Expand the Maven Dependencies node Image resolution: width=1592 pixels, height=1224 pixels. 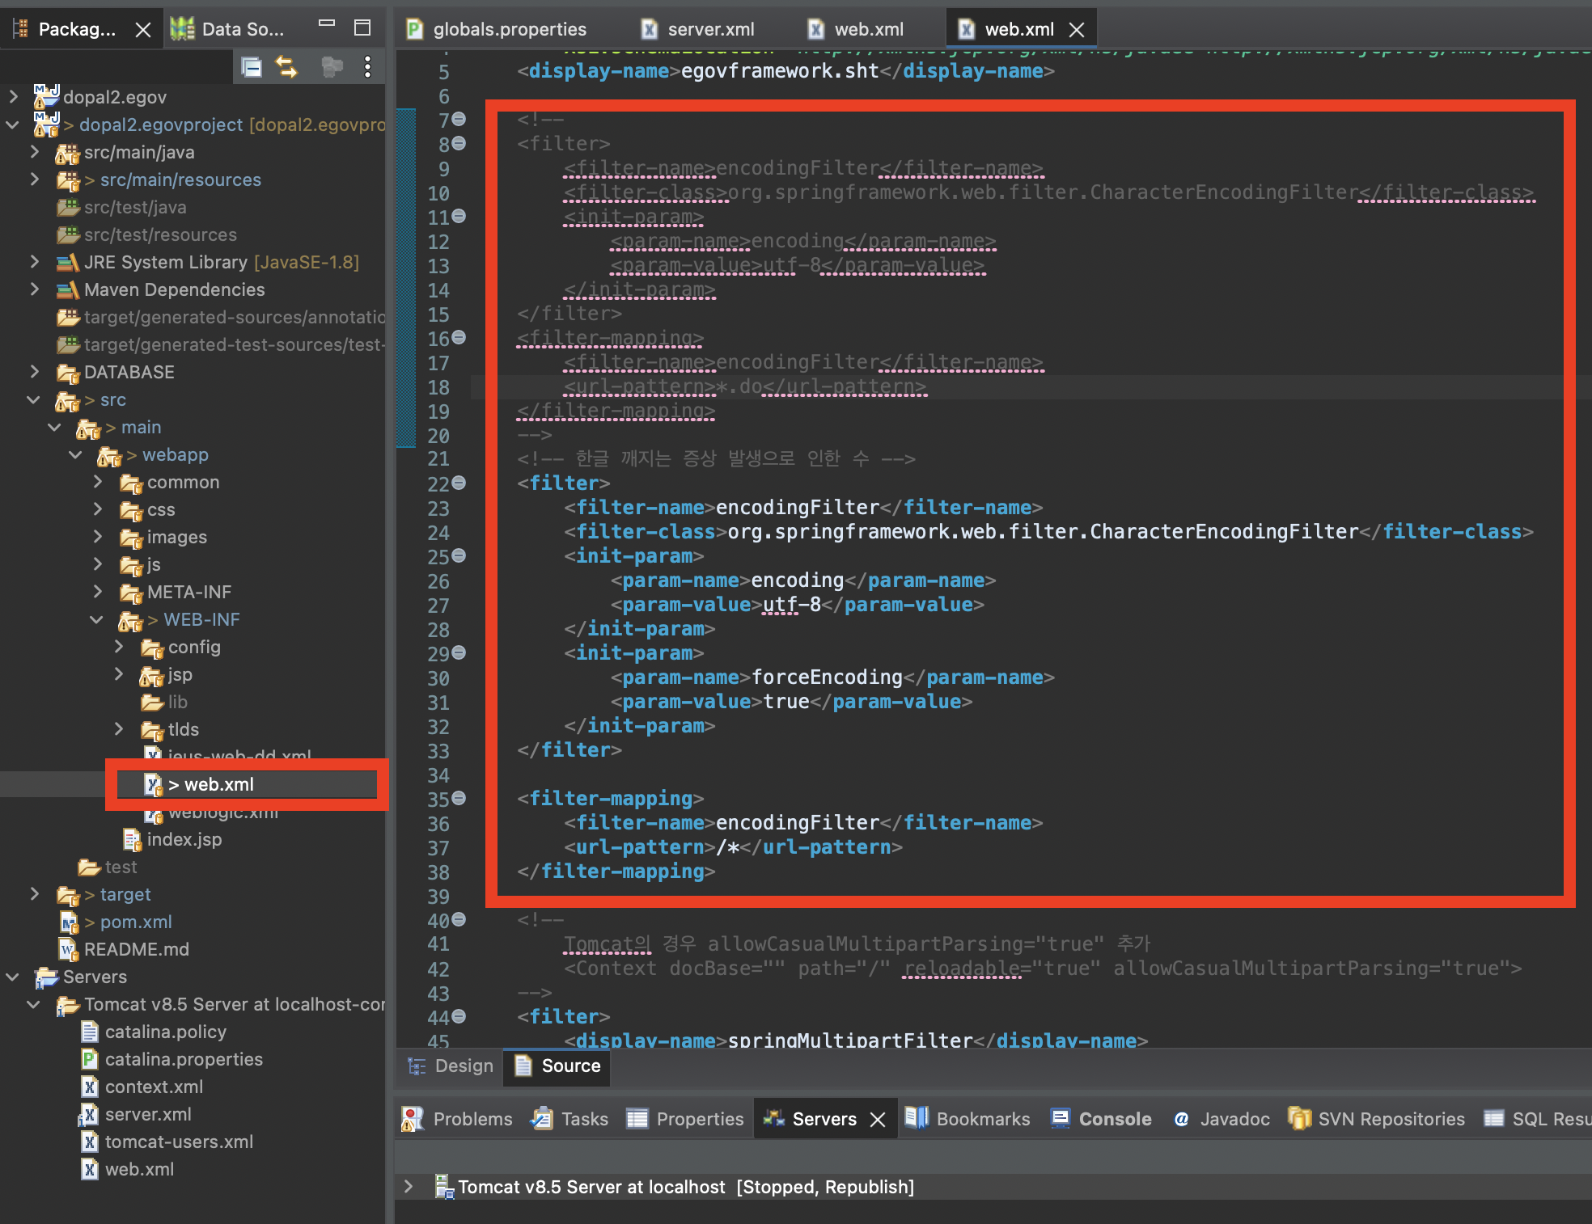(x=34, y=289)
